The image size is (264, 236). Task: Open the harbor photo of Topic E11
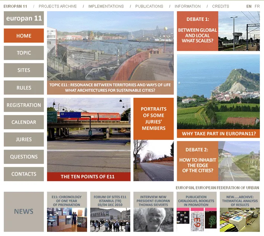(110, 46)
